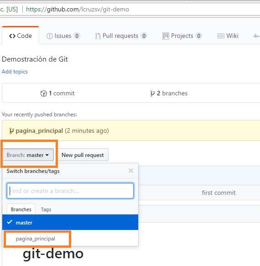Click the Pull requests icon

[98, 36]
